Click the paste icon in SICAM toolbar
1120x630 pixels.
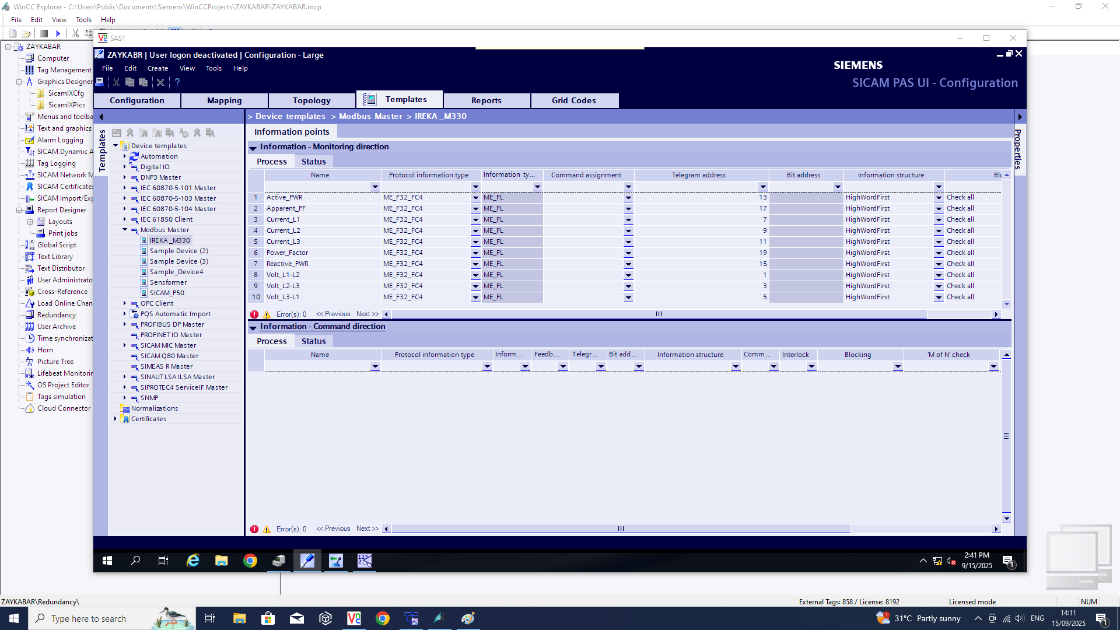pos(143,82)
